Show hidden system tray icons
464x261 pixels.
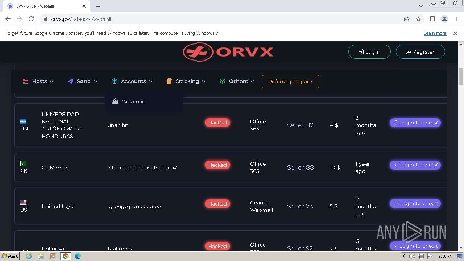(x=404, y=256)
